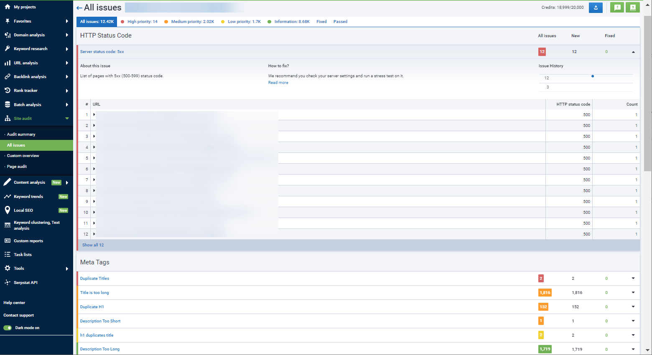The width and height of the screenshot is (652, 355).
Task: Expand the Title is too long row
Action: click(x=633, y=292)
